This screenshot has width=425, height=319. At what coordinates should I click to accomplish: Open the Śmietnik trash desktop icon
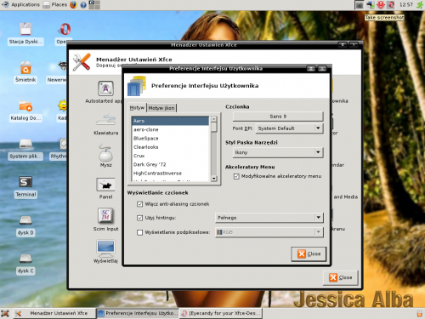coord(25,68)
